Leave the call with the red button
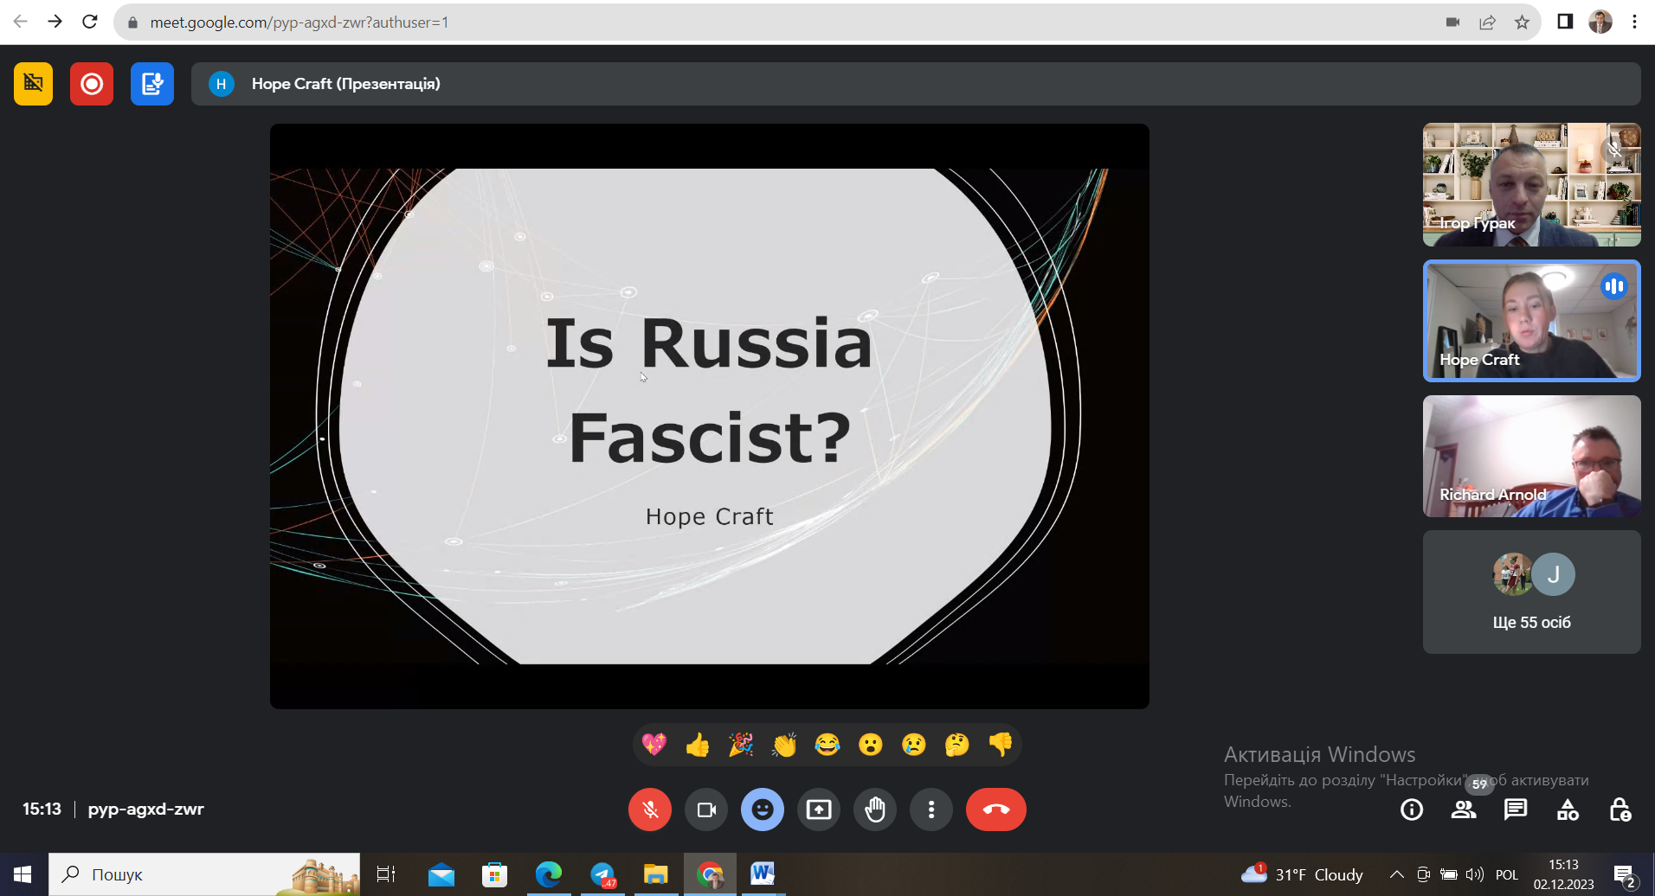The width and height of the screenshot is (1655, 896). pyautogui.click(x=995, y=810)
